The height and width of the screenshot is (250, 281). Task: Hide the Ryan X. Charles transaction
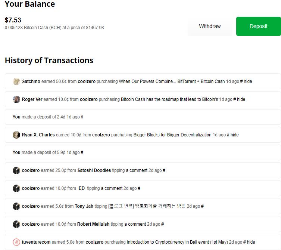pos(234,135)
